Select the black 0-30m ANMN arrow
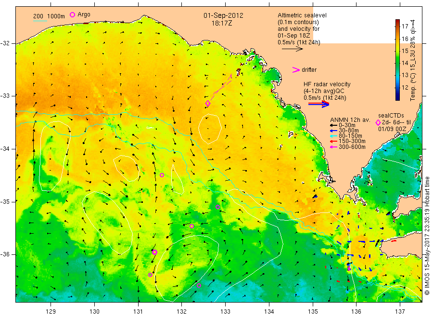The width and height of the screenshot is (433, 318). click(333, 125)
